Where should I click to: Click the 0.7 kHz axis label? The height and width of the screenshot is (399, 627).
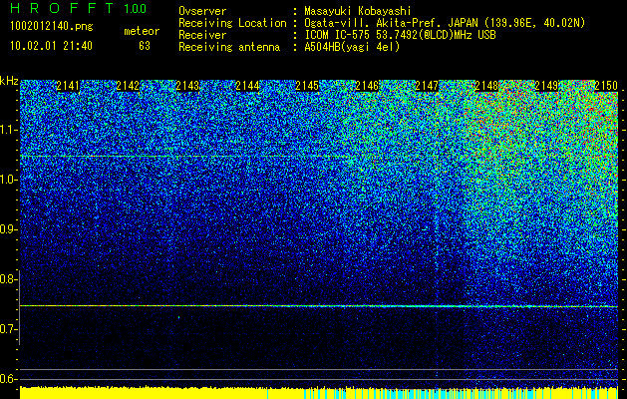8,329
